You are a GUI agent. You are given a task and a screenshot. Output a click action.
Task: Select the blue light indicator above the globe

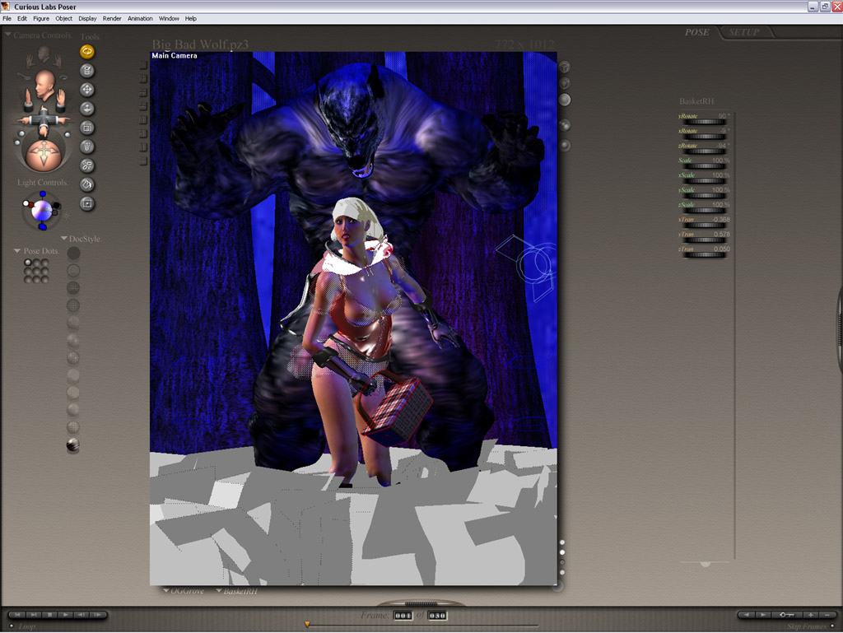43,194
